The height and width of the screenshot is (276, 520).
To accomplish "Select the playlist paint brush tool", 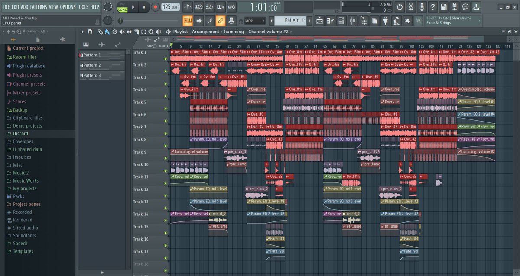I will [x=107, y=32].
